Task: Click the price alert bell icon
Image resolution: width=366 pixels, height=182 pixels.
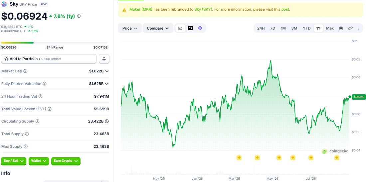Action: [104, 59]
